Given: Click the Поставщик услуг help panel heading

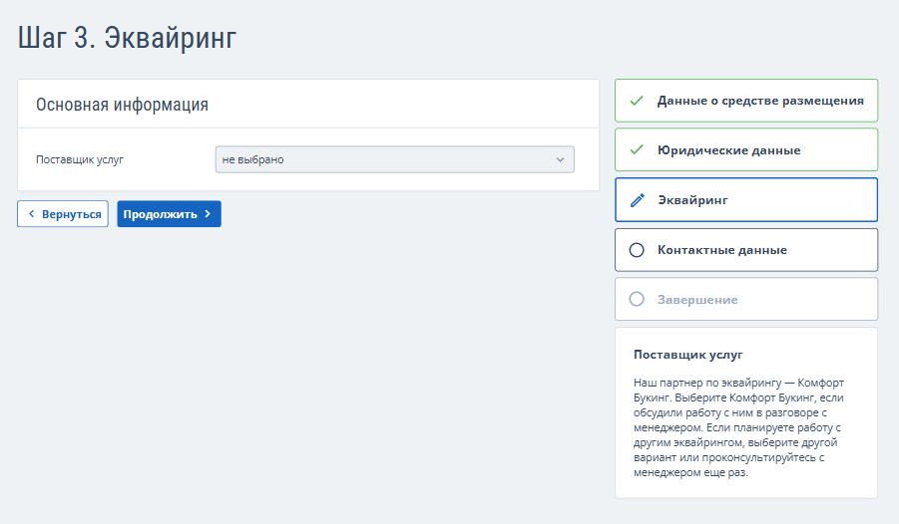Looking at the screenshot, I should 688,355.
